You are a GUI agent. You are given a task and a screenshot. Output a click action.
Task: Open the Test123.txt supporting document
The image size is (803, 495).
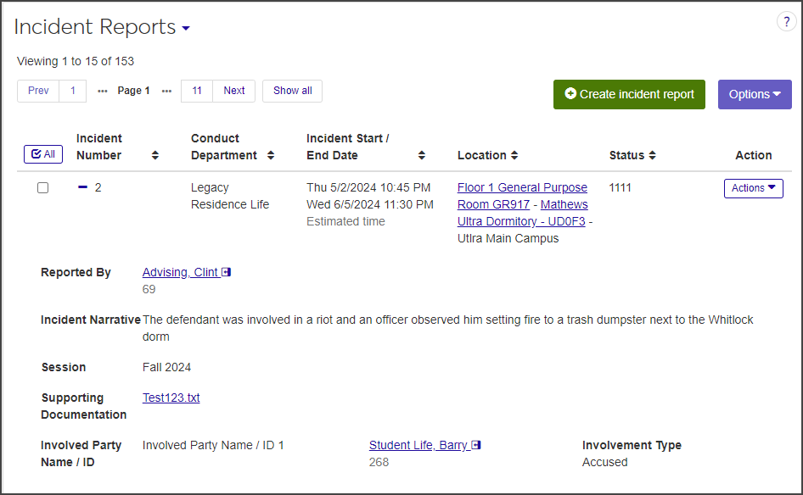[x=171, y=398]
